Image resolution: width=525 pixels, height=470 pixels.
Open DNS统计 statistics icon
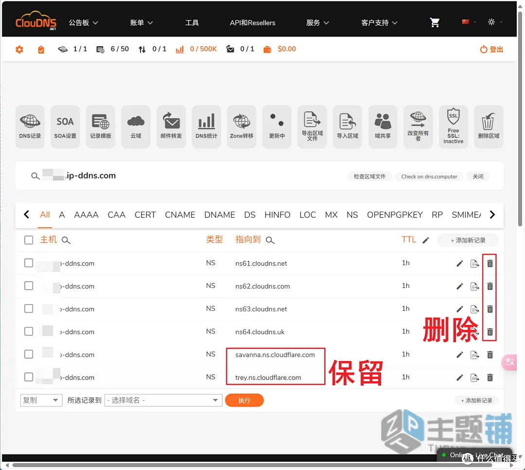[206, 127]
